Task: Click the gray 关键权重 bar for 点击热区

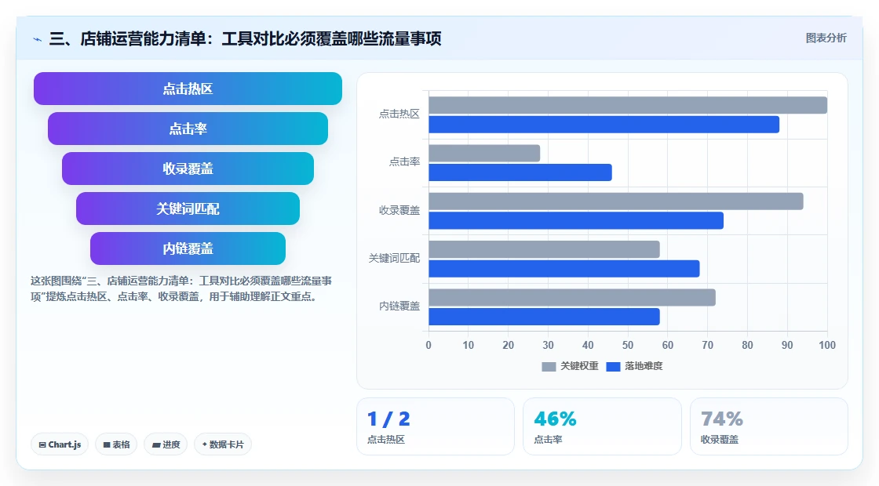Action: tap(628, 105)
